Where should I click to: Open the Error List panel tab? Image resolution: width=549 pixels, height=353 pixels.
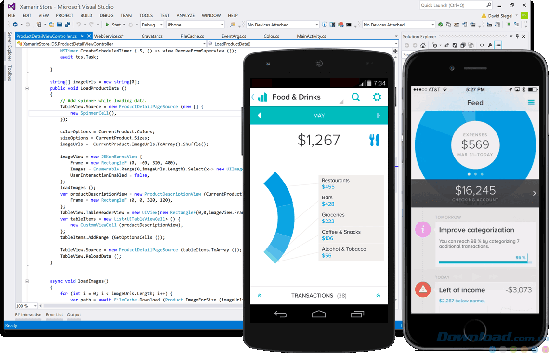[54, 315]
